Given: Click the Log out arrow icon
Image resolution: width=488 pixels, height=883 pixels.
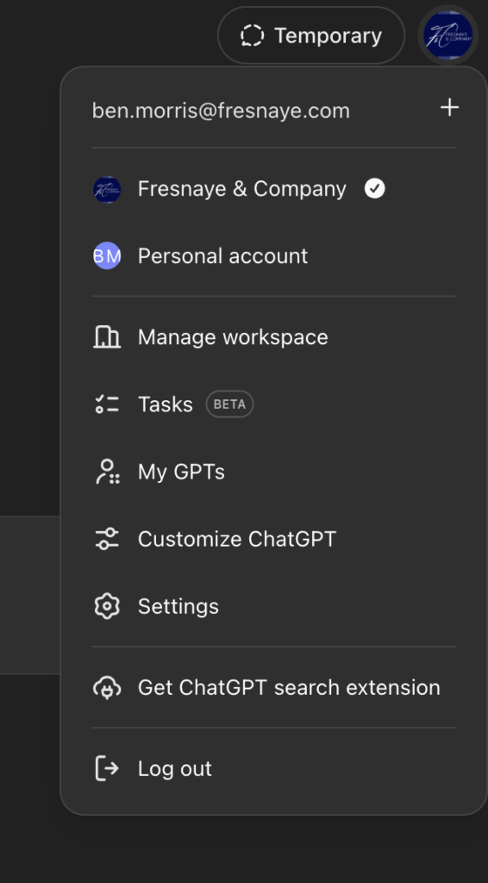Looking at the screenshot, I should point(107,768).
